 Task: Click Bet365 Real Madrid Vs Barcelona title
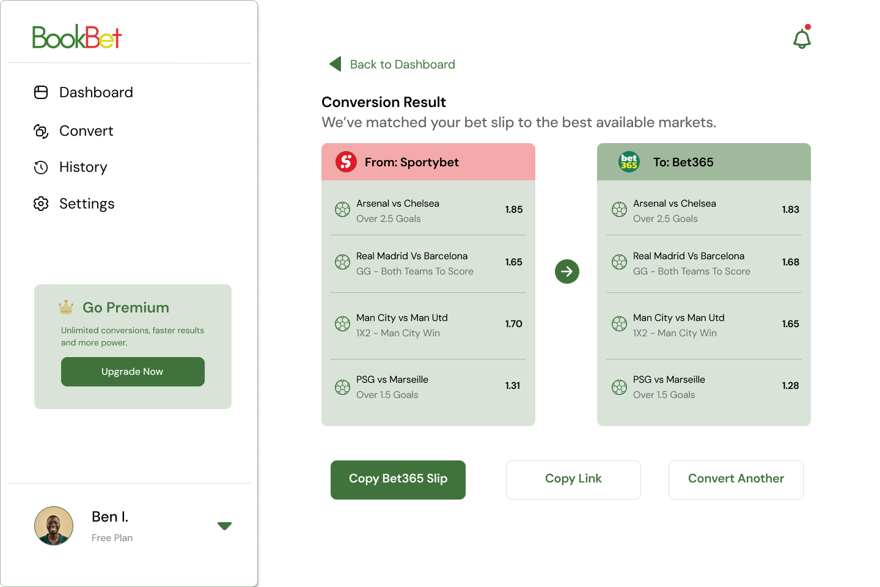(x=689, y=256)
